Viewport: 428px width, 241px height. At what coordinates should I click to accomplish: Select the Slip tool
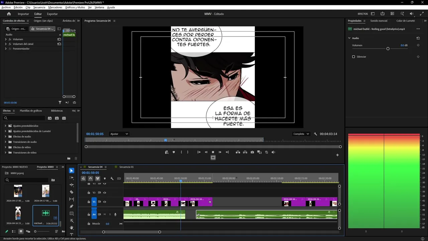tap(72, 199)
